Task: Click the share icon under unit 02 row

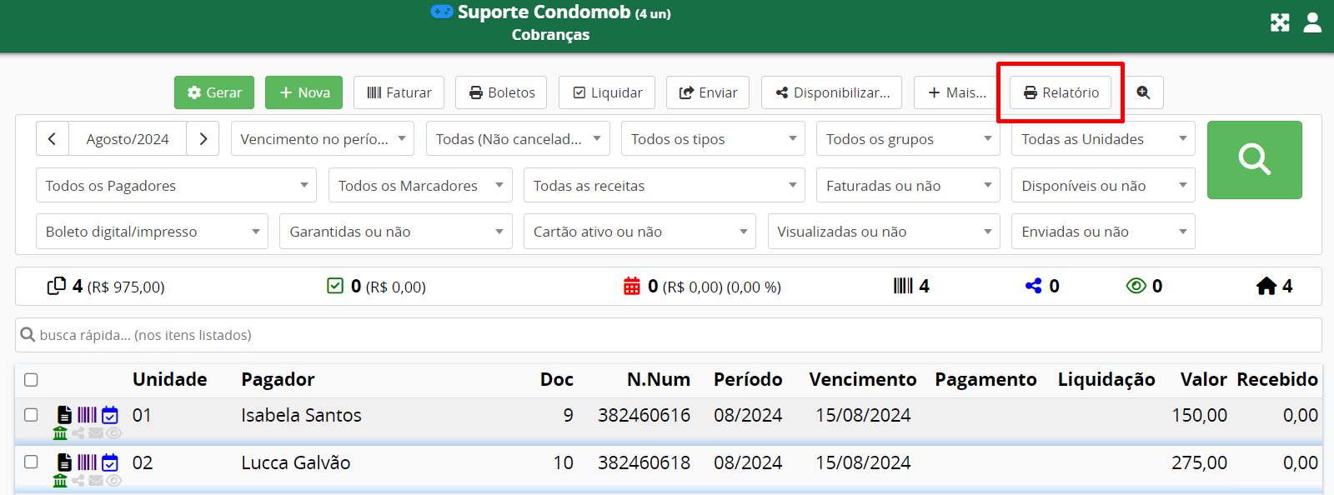Action: point(78,481)
